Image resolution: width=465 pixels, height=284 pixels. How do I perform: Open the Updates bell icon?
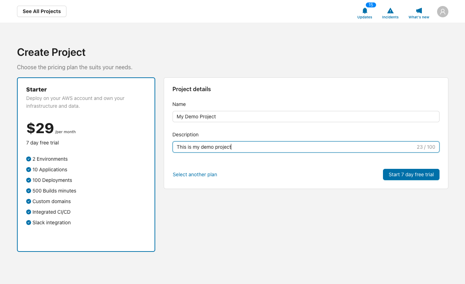pyautogui.click(x=365, y=11)
